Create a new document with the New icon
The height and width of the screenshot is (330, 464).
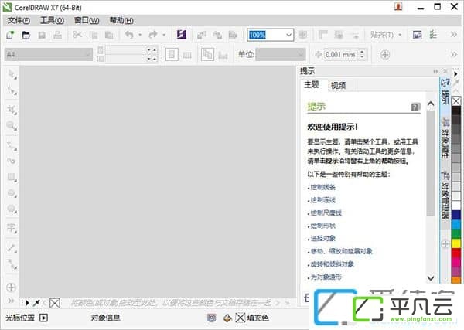pyautogui.click(x=10, y=35)
